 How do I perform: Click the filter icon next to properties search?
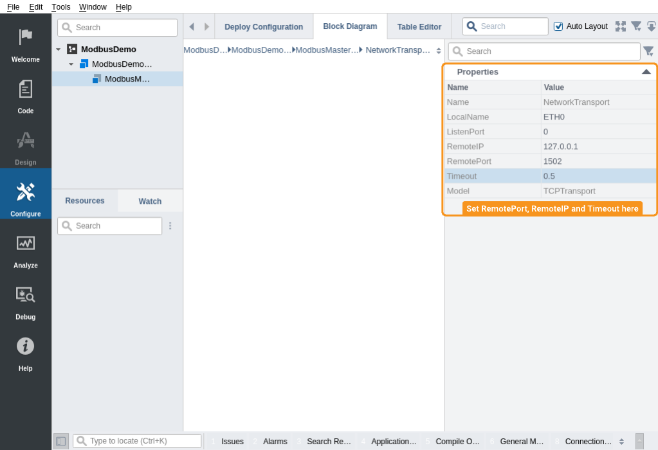pyautogui.click(x=648, y=51)
